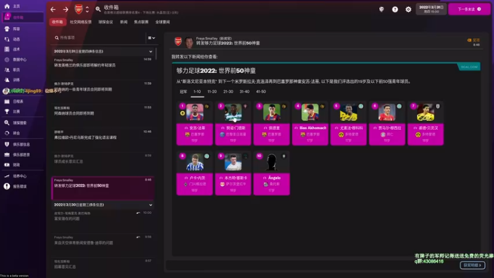Open the Ângelo player card
This screenshot has height=278, width=494.
click(x=271, y=174)
